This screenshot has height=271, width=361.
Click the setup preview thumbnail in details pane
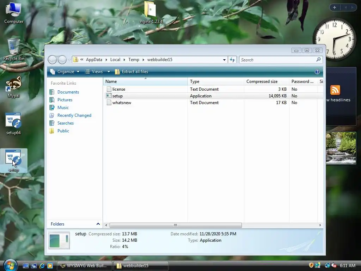(x=59, y=241)
